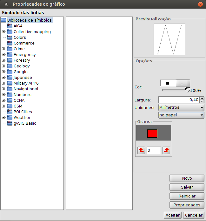The image size is (206, 221).
Task: Open color picker with the ellipsis button
Action: 183,83
